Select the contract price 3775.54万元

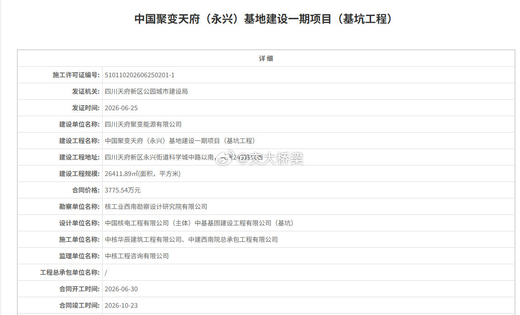click(x=123, y=190)
